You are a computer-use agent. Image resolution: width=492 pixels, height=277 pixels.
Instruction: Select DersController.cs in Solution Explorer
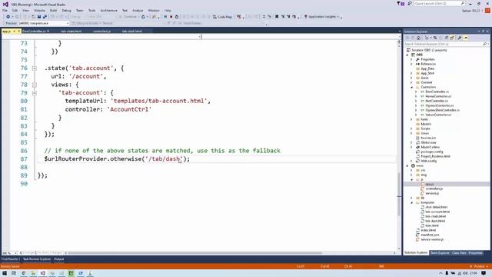(x=437, y=92)
